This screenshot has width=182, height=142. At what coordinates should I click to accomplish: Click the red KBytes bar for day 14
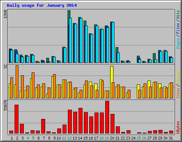pyautogui.click(x=80, y=121)
